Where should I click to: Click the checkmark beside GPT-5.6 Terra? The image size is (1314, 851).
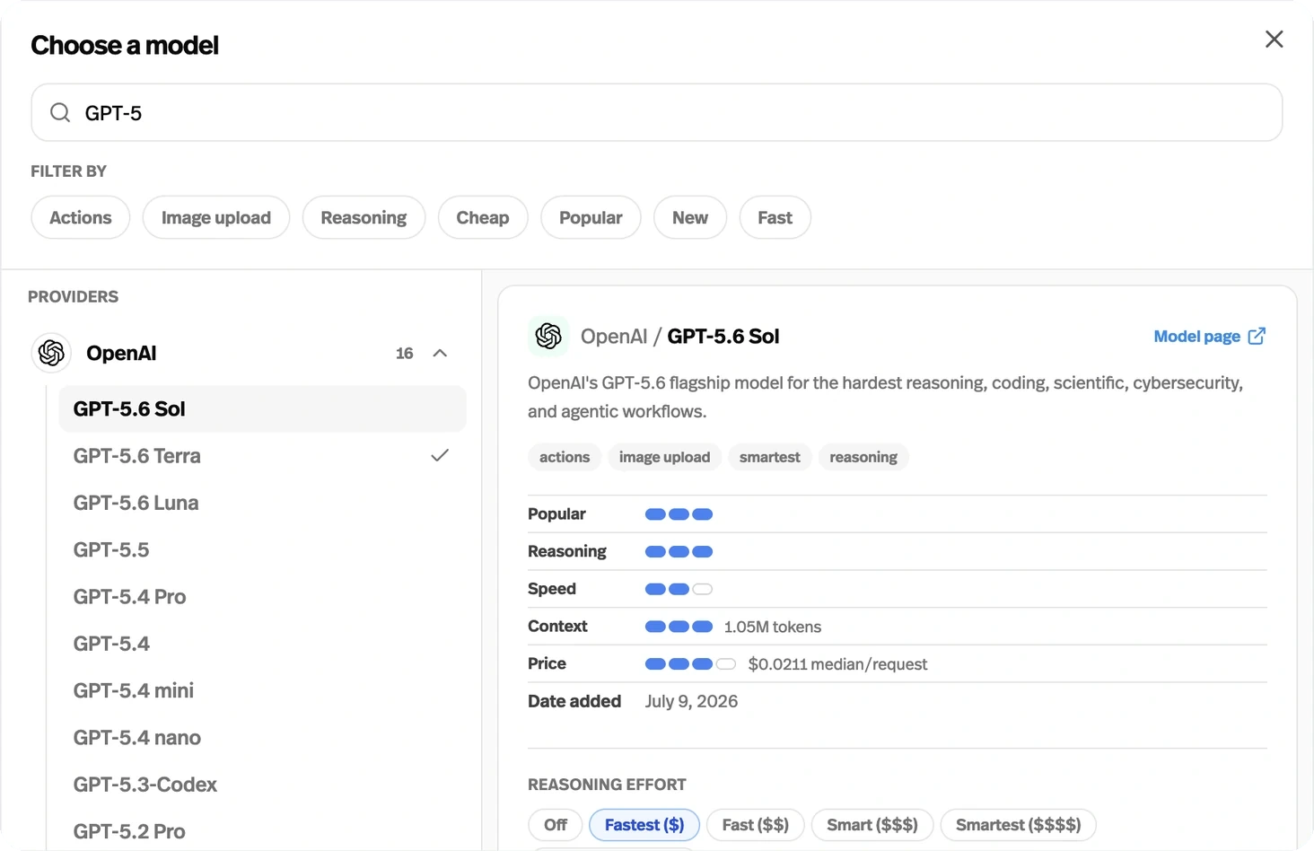[x=440, y=455]
